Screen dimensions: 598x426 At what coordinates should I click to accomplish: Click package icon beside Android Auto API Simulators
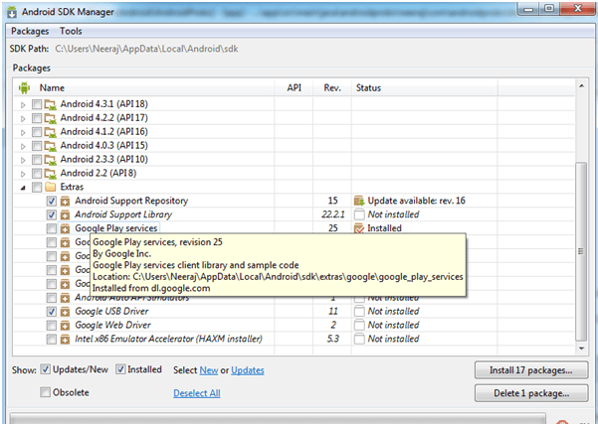pyautogui.click(x=66, y=298)
